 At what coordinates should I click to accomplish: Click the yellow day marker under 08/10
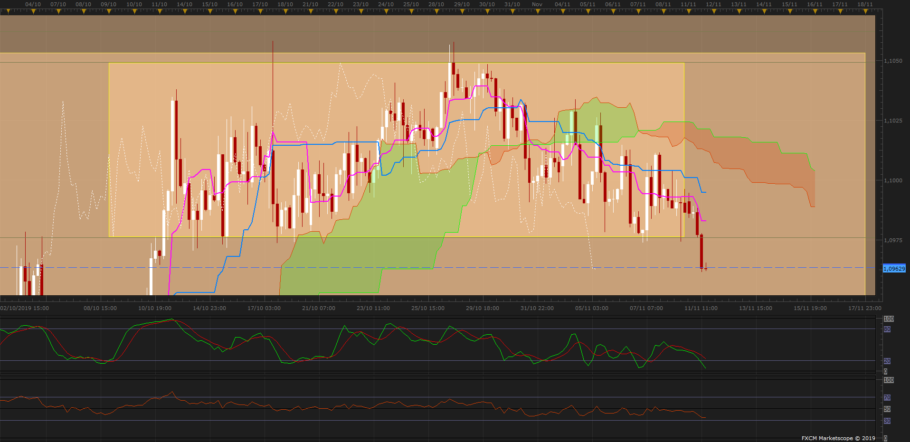coord(84,11)
